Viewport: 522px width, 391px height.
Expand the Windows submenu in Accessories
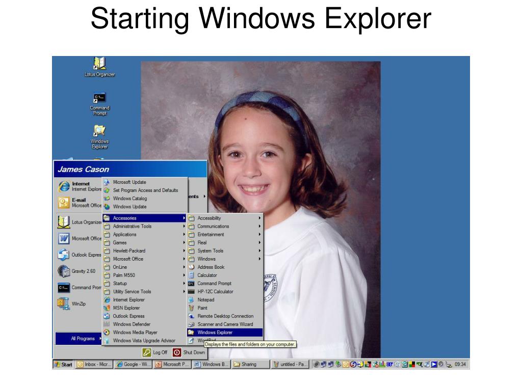[225, 259]
